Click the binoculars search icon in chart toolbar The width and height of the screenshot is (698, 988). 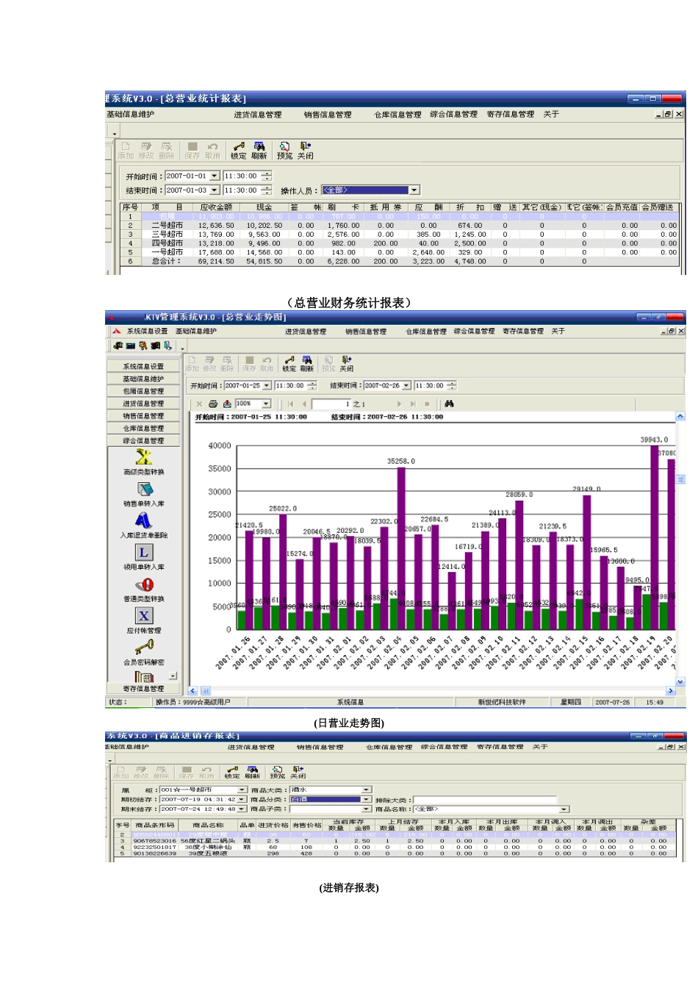tap(449, 404)
